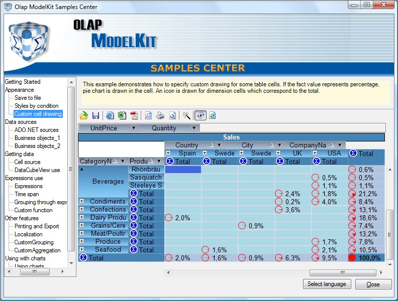
Task: Open DataCubeView use sample
Action: pyautogui.click(x=37, y=170)
